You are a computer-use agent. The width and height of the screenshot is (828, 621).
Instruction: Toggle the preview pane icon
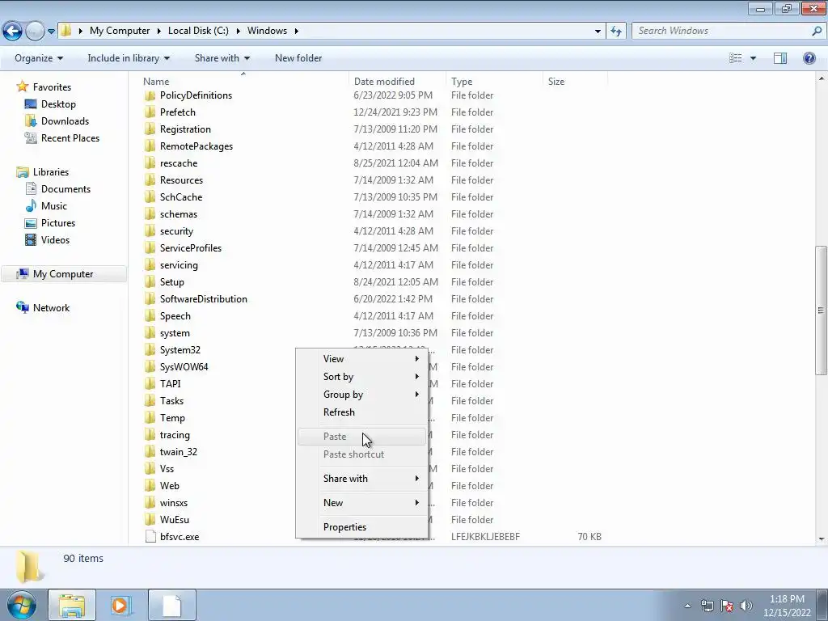[780, 58]
